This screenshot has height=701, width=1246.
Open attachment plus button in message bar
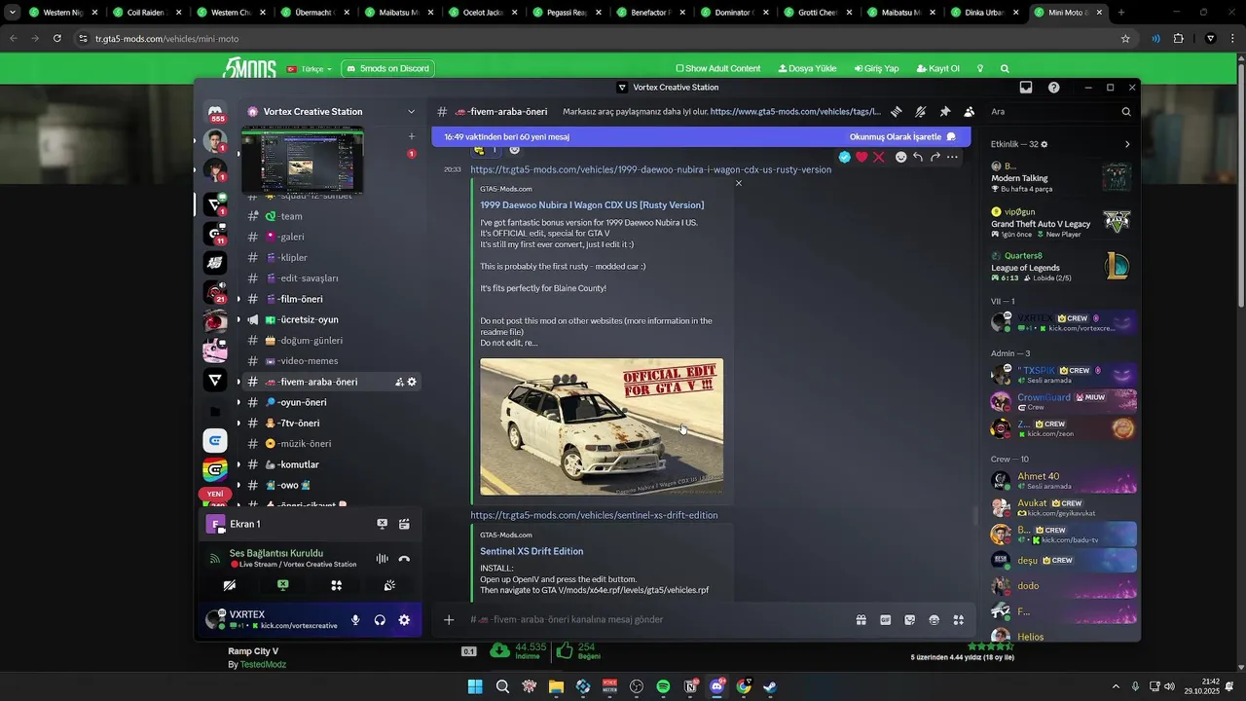(x=449, y=619)
